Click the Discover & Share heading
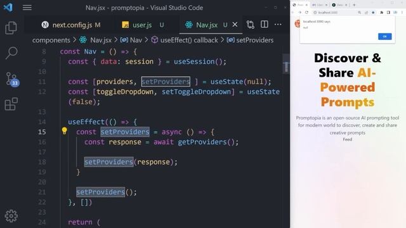This screenshot has height=228, width=406. (x=348, y=80)
